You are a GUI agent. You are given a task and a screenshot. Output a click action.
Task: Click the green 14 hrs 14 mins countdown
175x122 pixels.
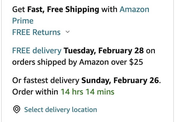(x=87, y=92)
